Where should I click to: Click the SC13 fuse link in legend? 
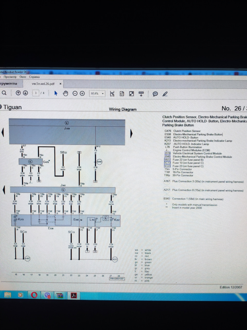pyautogui.click(x=167, y=163)
